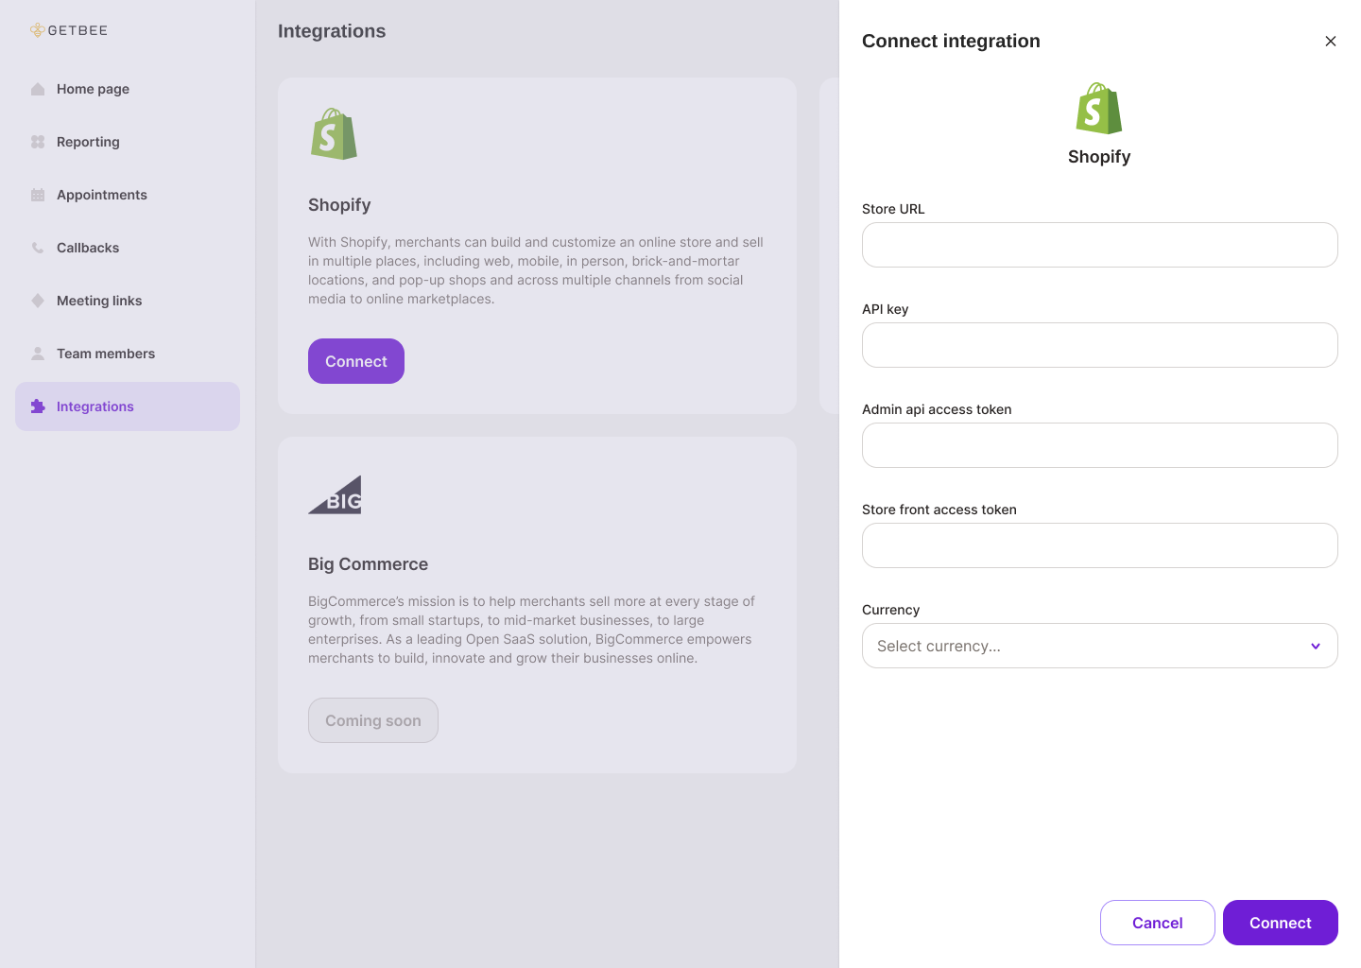Open Appointments in the sidebar
This screenshot has height=968, width=1361.
(x=128, y=195)
